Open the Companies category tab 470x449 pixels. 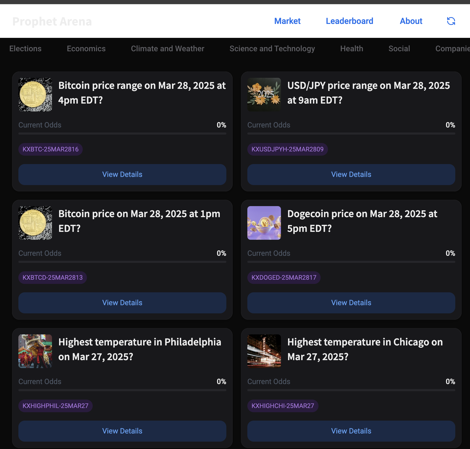452,49
